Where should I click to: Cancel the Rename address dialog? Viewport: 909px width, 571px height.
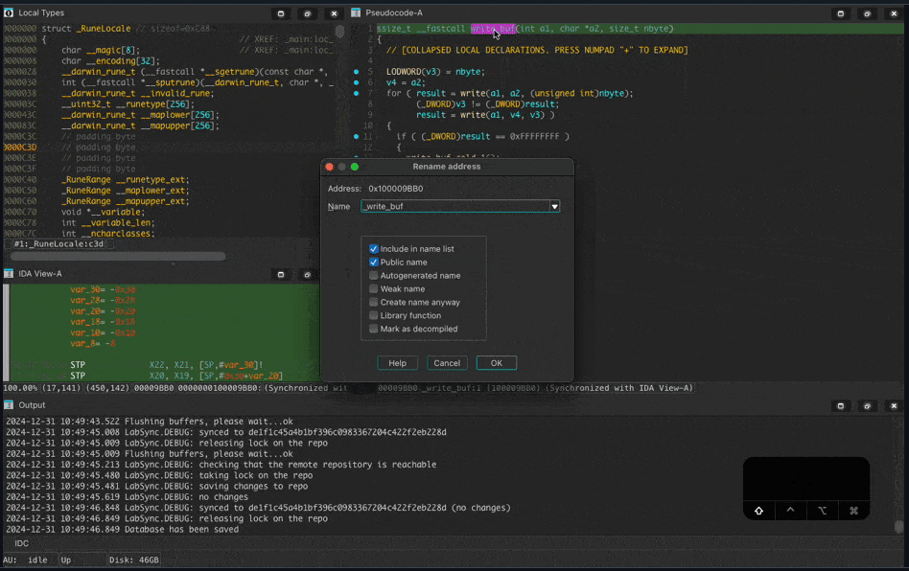[x=447, y=363]
